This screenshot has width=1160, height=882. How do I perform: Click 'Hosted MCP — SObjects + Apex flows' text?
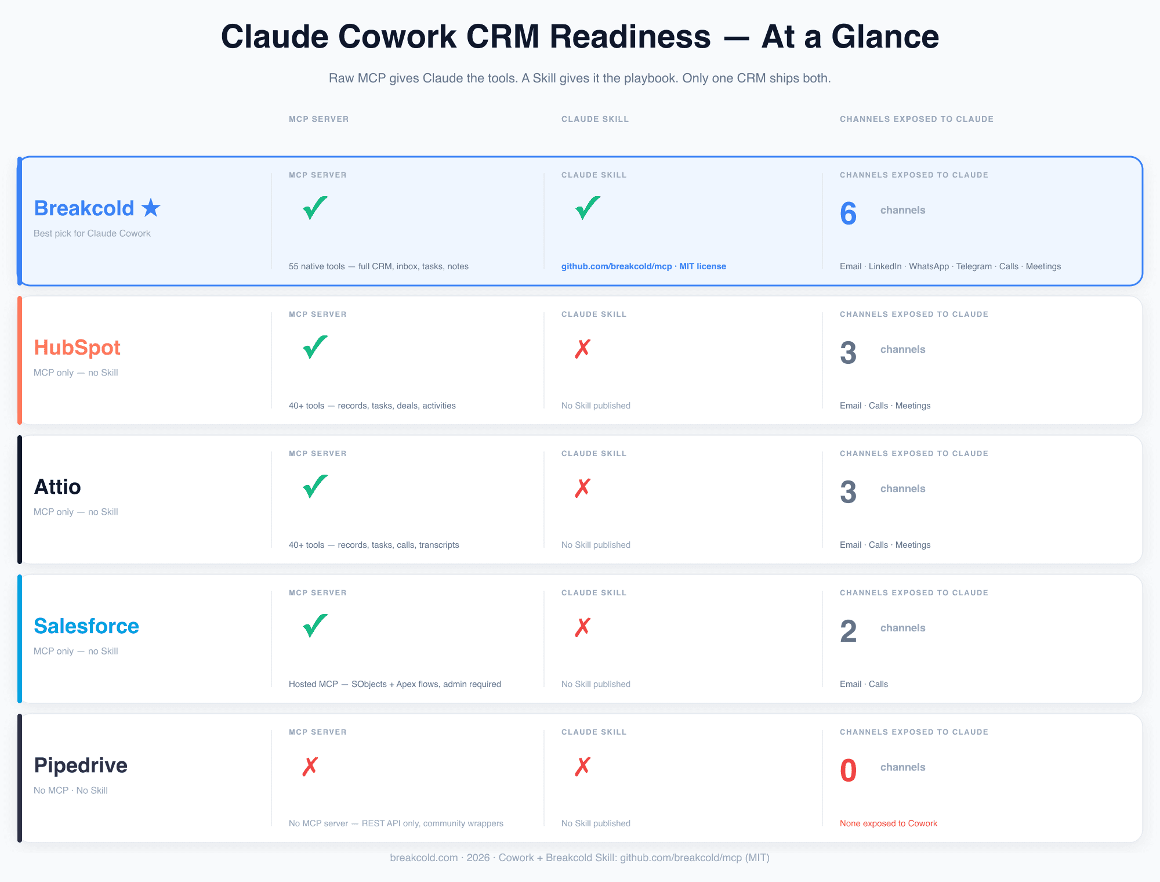pyautogui.click(x=395, y=684)
